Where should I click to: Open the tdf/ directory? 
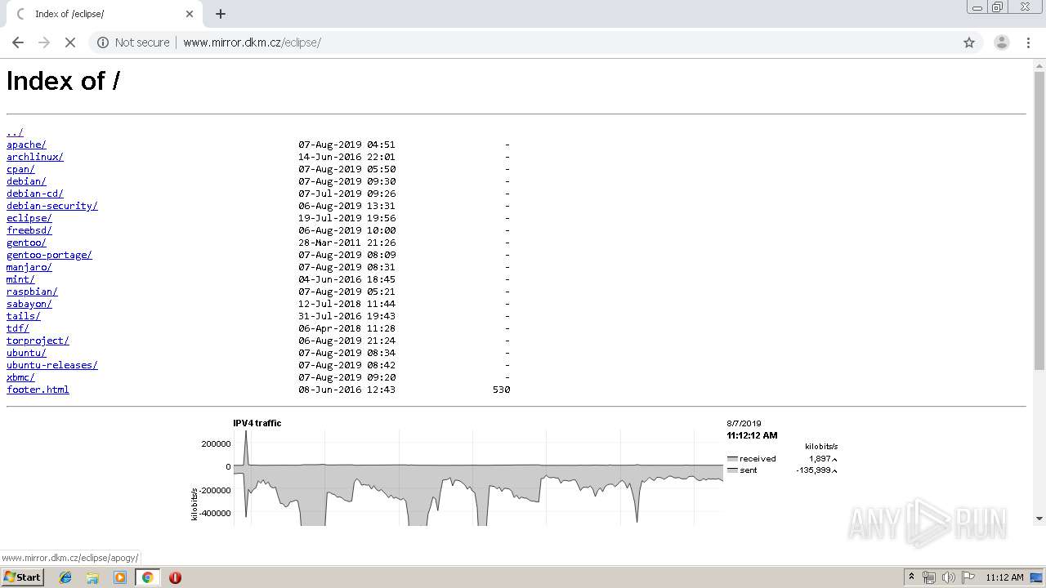(x=18, y=328)
